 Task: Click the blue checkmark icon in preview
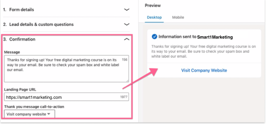pos(154,37)
